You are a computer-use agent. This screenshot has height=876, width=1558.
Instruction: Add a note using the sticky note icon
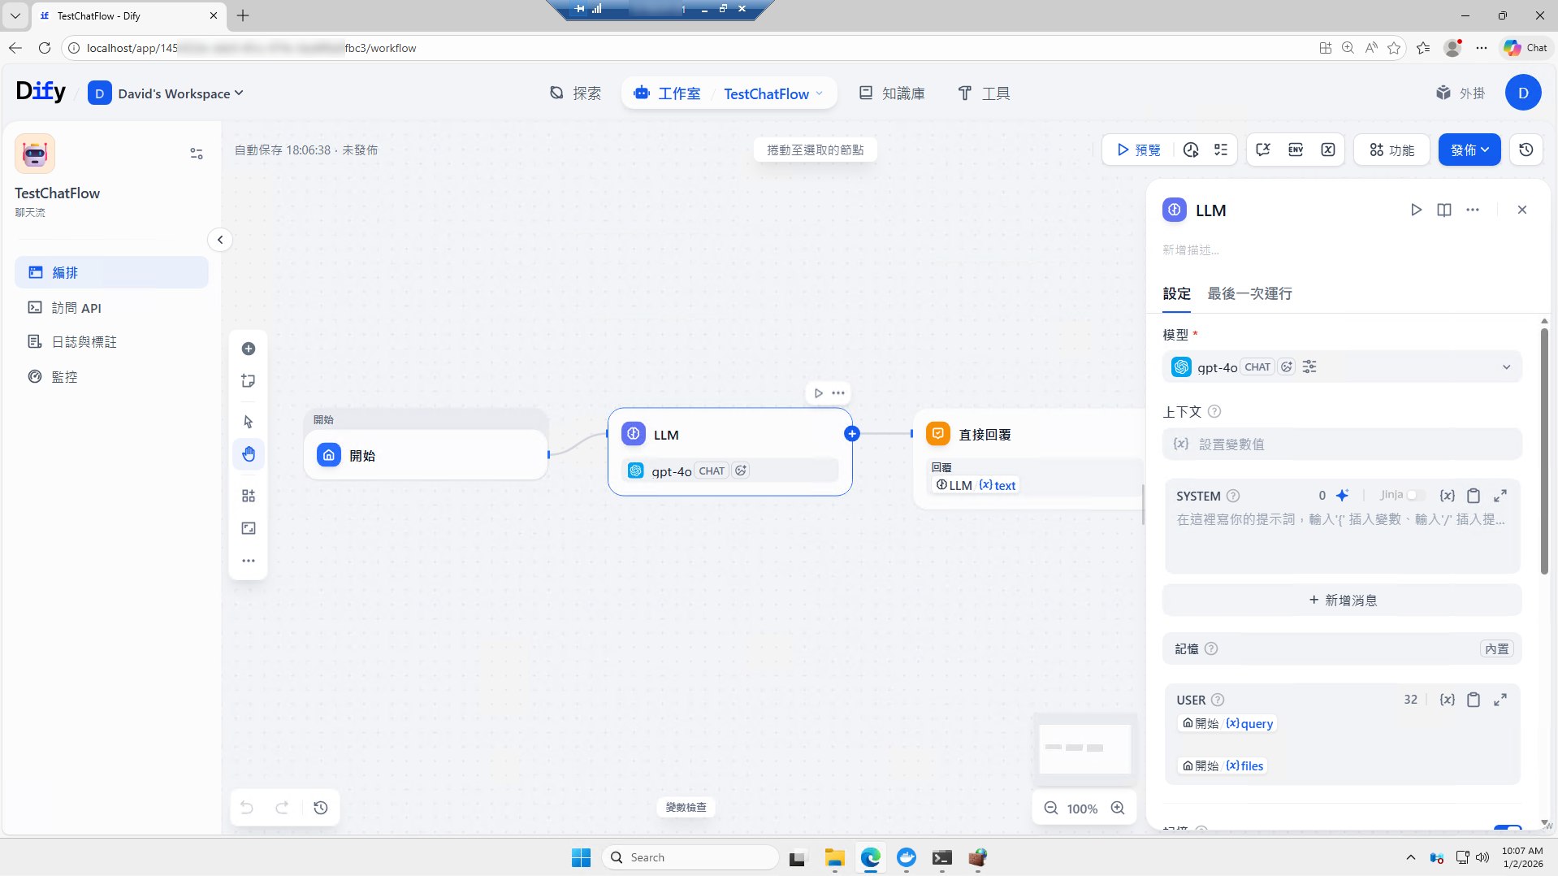coord(249,381)
